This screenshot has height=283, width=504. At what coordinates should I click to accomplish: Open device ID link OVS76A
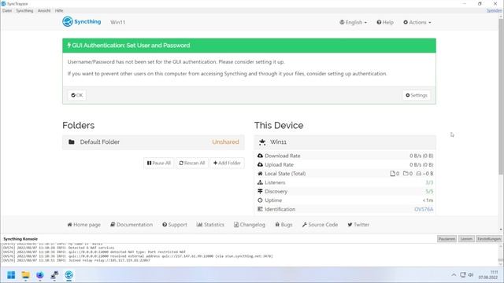pos(424,209)
